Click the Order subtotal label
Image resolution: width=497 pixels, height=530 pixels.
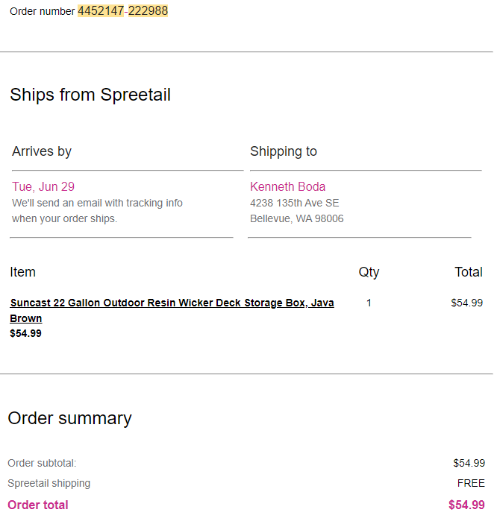coord(42,463)
